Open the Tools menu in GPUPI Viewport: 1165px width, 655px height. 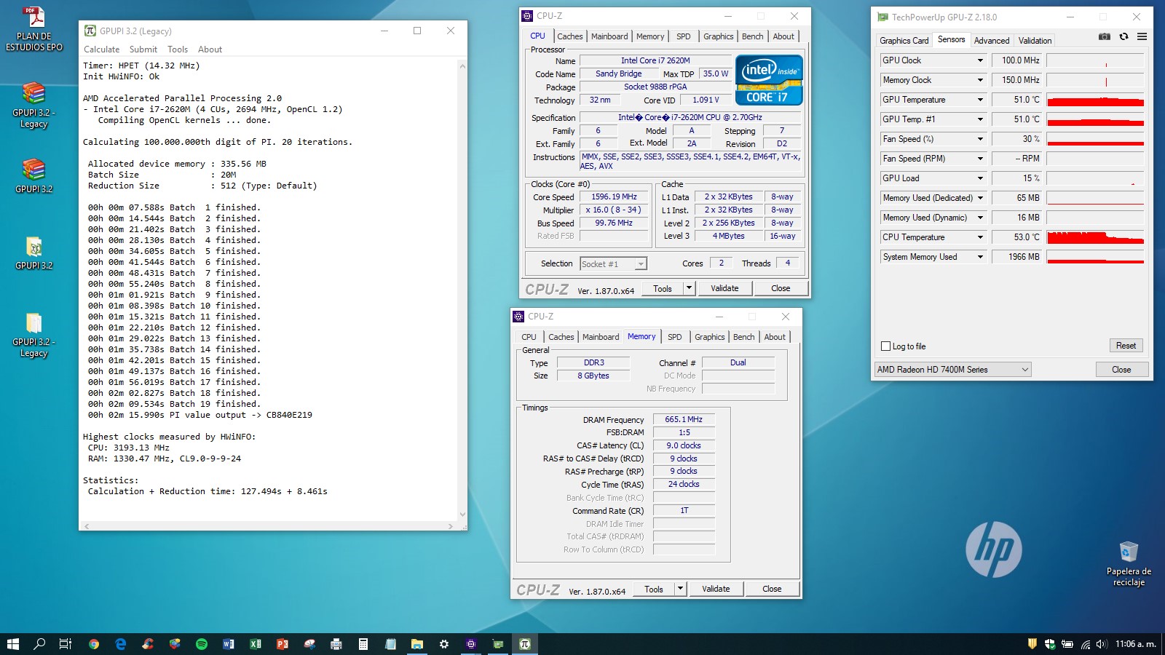click(x=178, y=49)
